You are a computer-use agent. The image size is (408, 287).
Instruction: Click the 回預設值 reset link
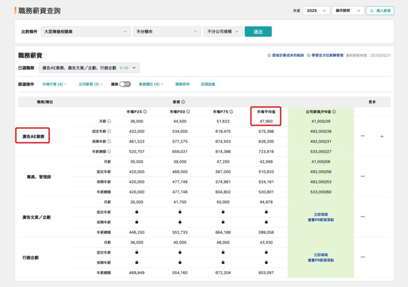(x=208, y=84)
